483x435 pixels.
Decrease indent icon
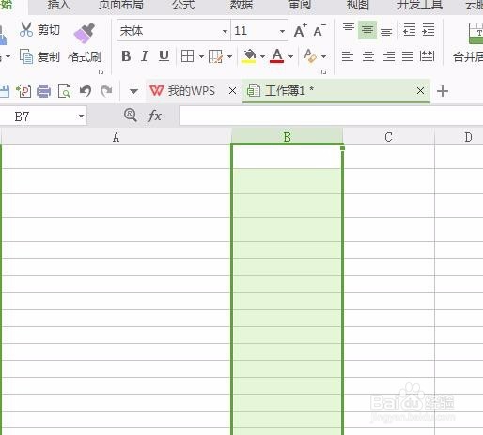tap(409, 30)
